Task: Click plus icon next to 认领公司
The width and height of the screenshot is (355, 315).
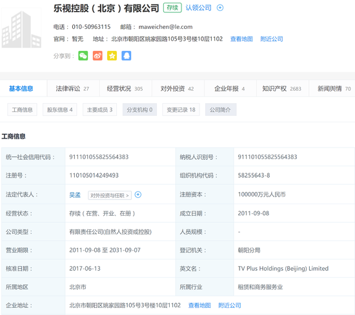Action: tap(220, 8)
